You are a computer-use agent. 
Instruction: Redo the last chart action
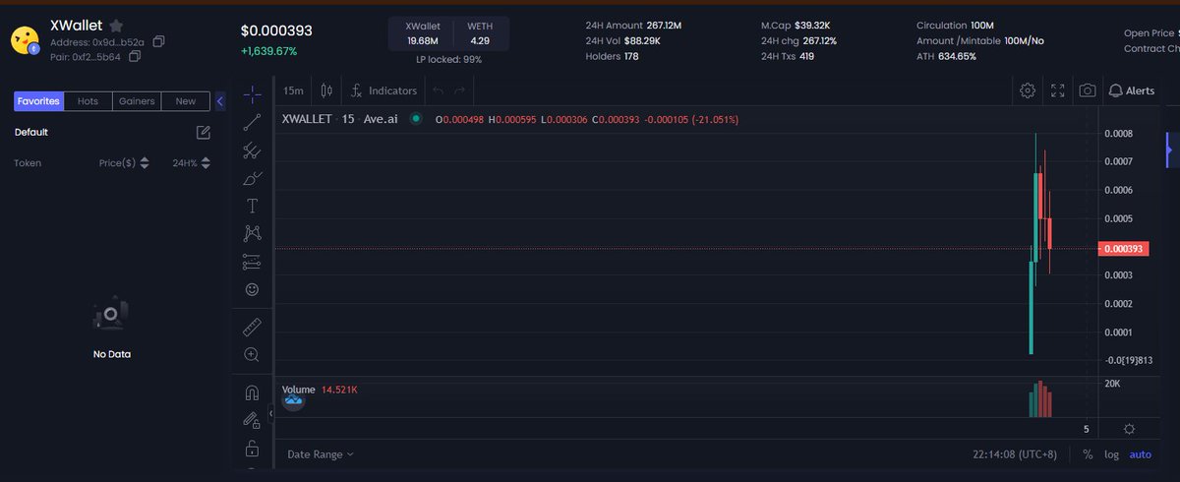pyautogui.click(x=460, y=90)
